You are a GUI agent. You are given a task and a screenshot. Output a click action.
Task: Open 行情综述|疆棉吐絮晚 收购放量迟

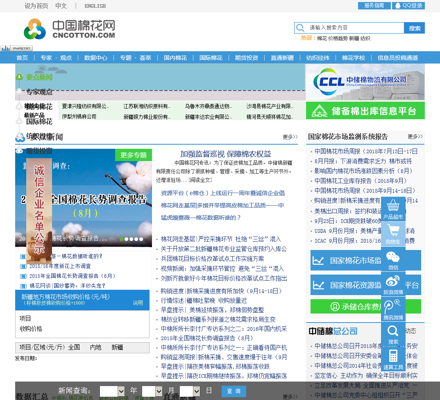point(204,301)
